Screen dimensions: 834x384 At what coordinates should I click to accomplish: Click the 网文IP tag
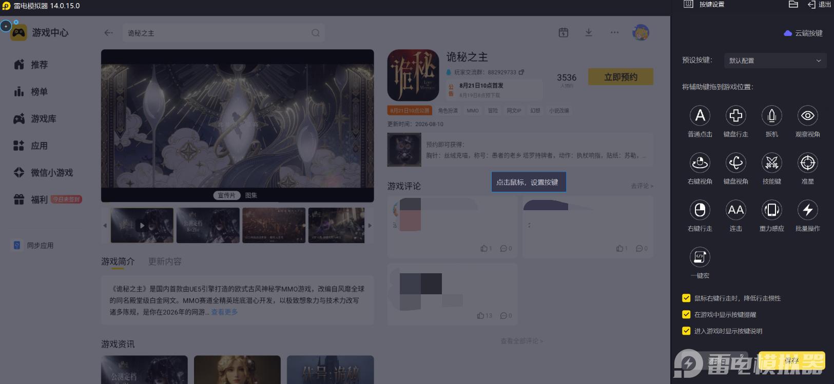(514, 111)
